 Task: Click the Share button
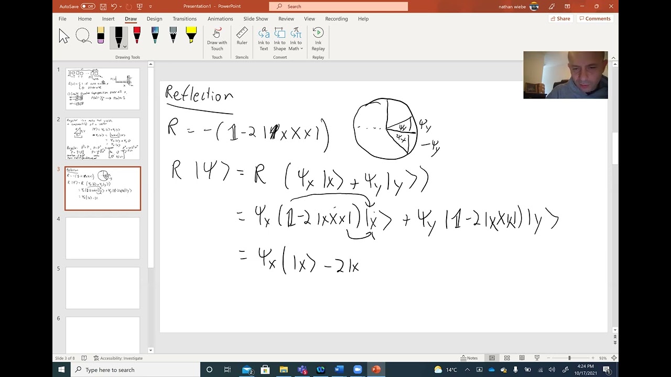(560, 19)
